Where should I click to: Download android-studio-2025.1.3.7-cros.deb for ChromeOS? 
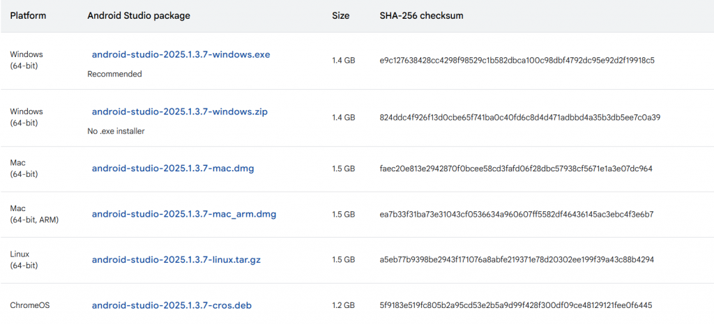coord(172,305)
